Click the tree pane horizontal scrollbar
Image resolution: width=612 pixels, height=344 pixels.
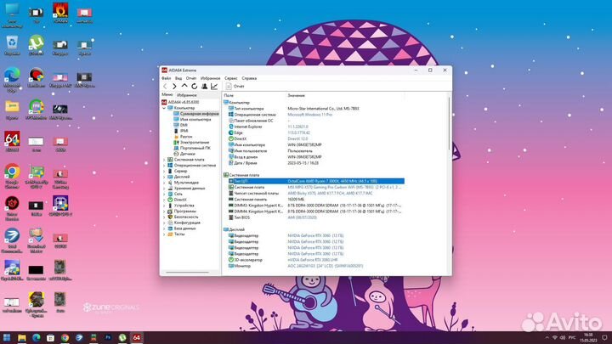pyautogui.click(x=187, y=273)
